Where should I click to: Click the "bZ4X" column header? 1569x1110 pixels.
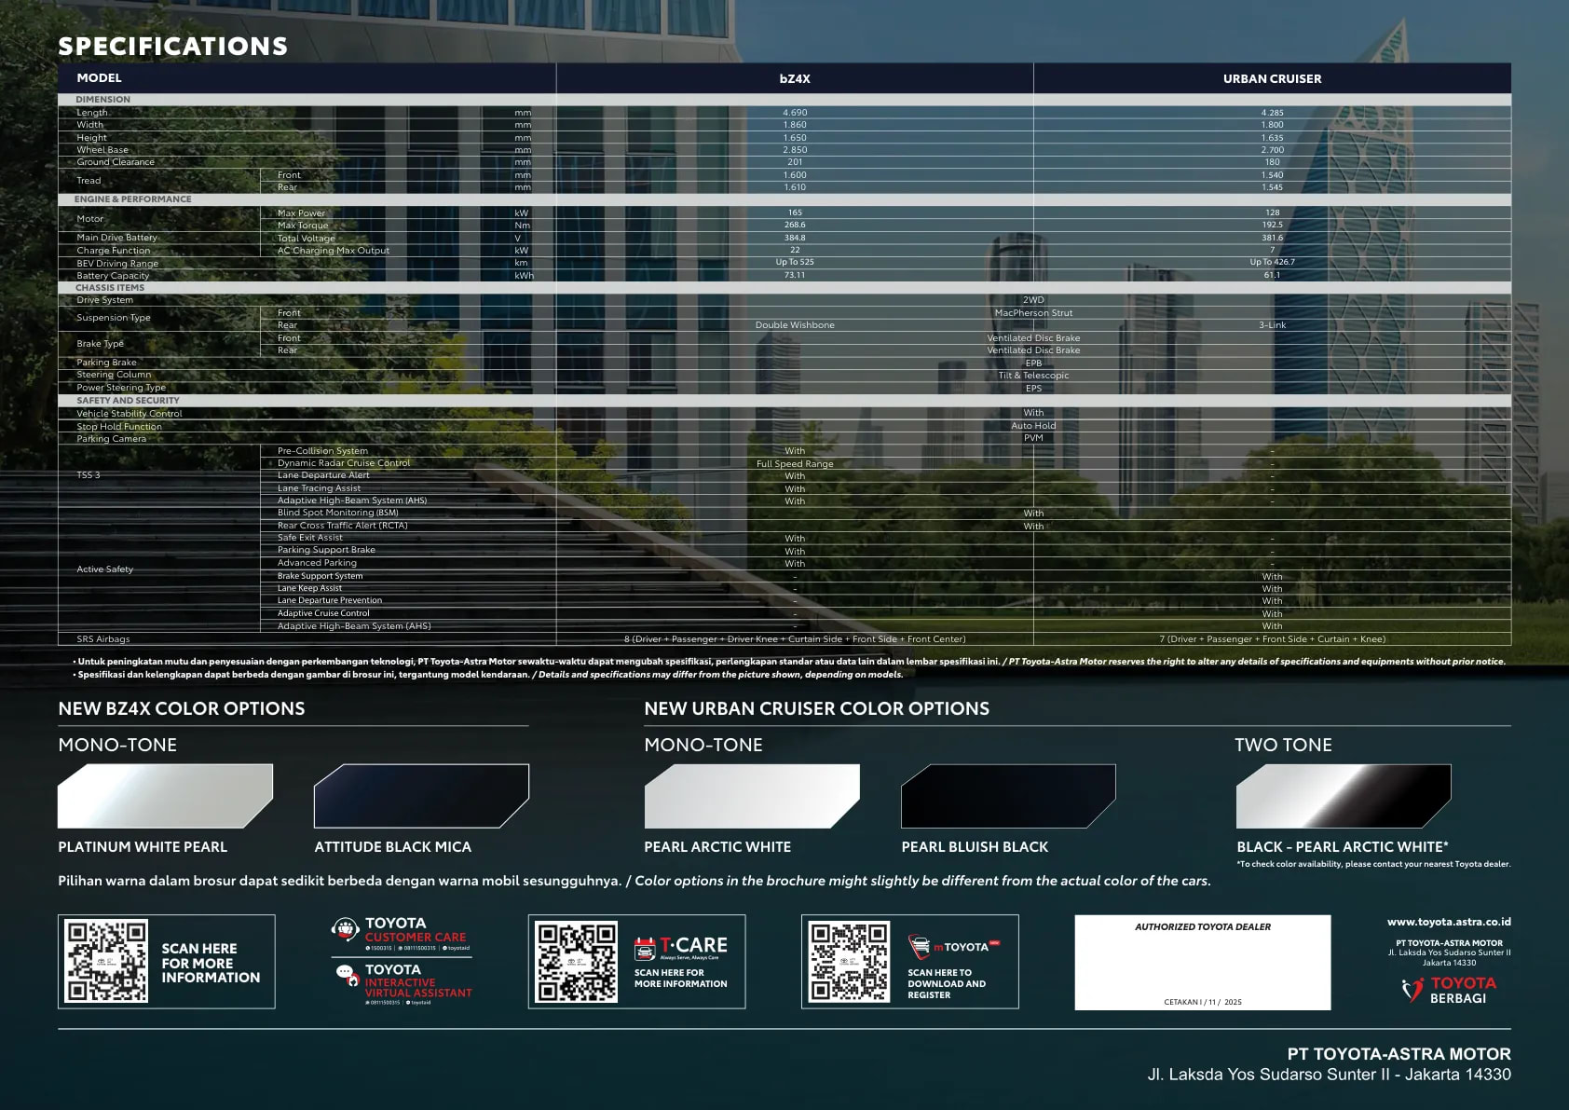click(795, 78)
